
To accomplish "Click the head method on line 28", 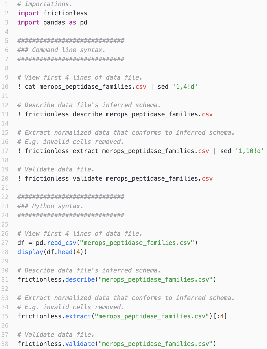I will [x=65, y=252].
